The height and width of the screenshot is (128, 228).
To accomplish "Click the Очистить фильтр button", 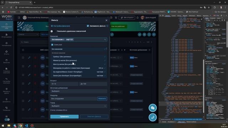I will pyautogui.click(x=94, y=117).
